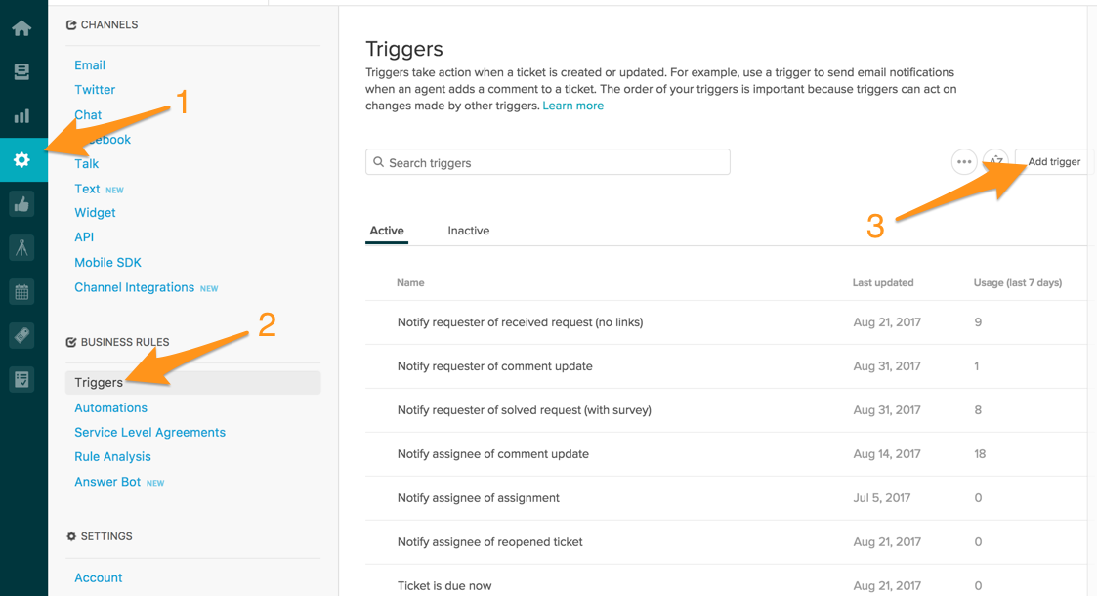1097x596 pixels.
Task: Open Service Level Agreements link
Action: (149, 432)
